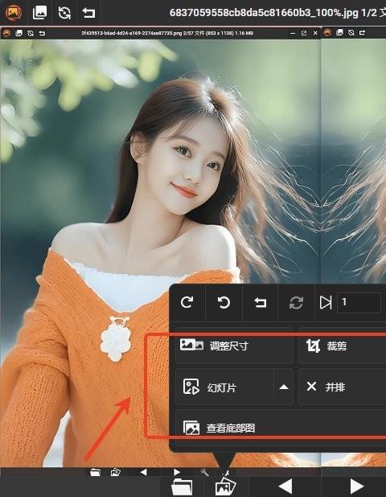Click the jump-to-image icon beside number field

[326, 302]
